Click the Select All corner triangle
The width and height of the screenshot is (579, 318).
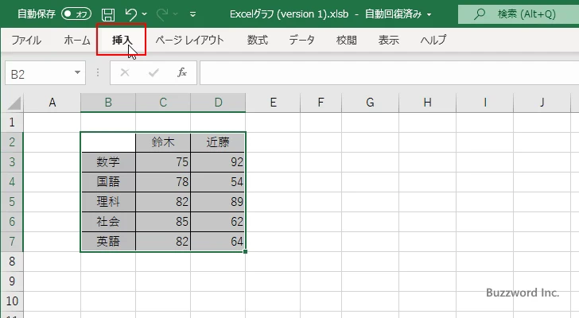14,103
